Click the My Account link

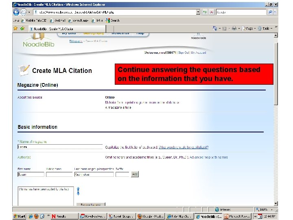tap(199, 53)
